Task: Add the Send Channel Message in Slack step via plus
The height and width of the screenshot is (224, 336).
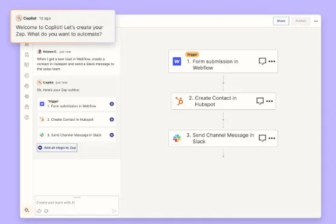Action: (x=112, y=135)
